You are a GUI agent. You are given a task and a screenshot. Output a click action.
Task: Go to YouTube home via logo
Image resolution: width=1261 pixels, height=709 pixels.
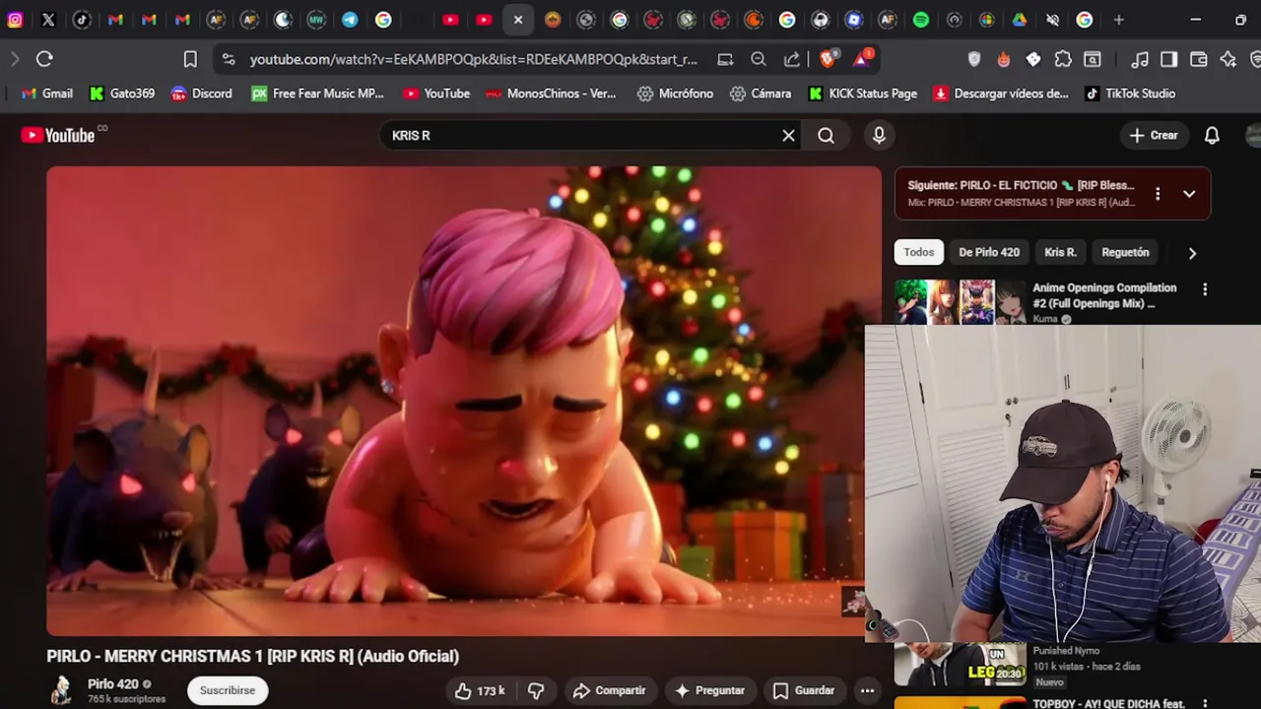(x=58, y=135)
